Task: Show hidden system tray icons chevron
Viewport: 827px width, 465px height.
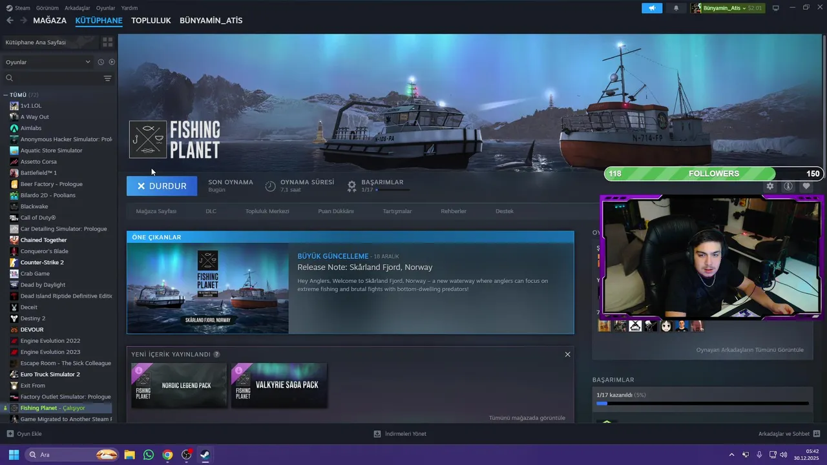Action: tap(731, 455)
